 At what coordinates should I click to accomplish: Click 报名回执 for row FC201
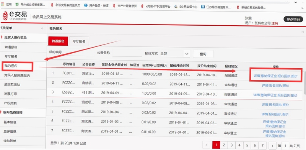coord(284,76)
